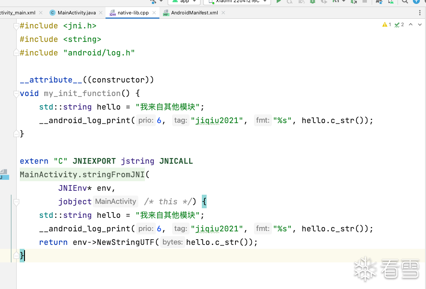Click the JNI related-declaration gutter icon

4,175
